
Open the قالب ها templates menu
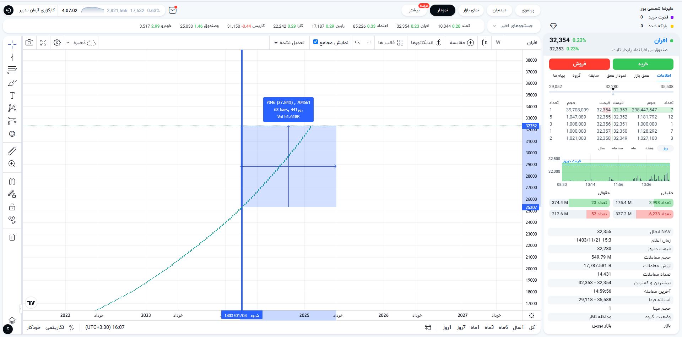click(x=391, y=43)
